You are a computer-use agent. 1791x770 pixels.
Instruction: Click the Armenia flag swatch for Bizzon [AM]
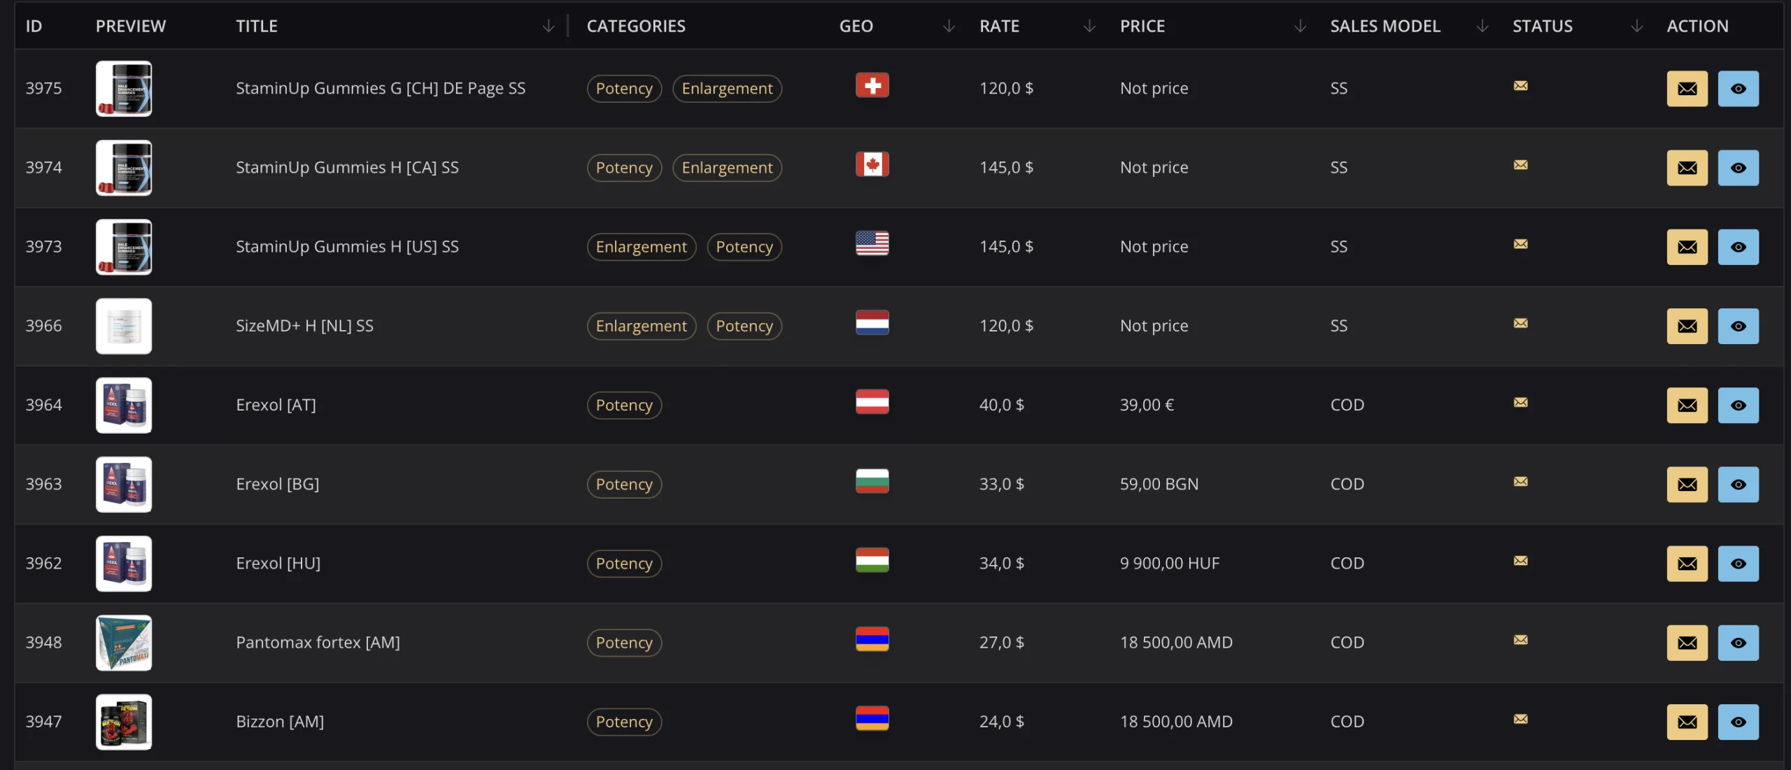[x=872, y=718]
